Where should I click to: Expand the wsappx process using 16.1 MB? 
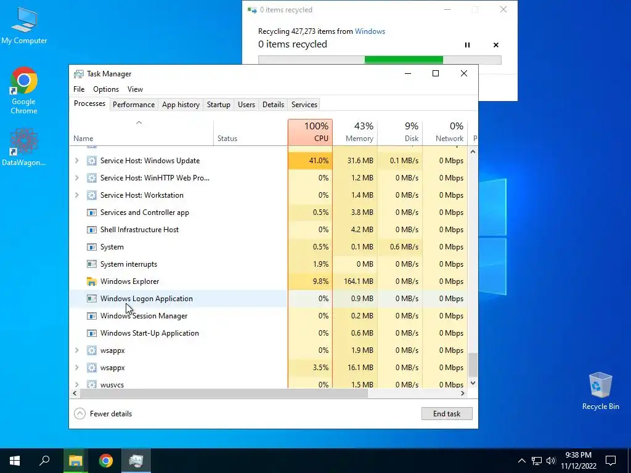[77, 368]
